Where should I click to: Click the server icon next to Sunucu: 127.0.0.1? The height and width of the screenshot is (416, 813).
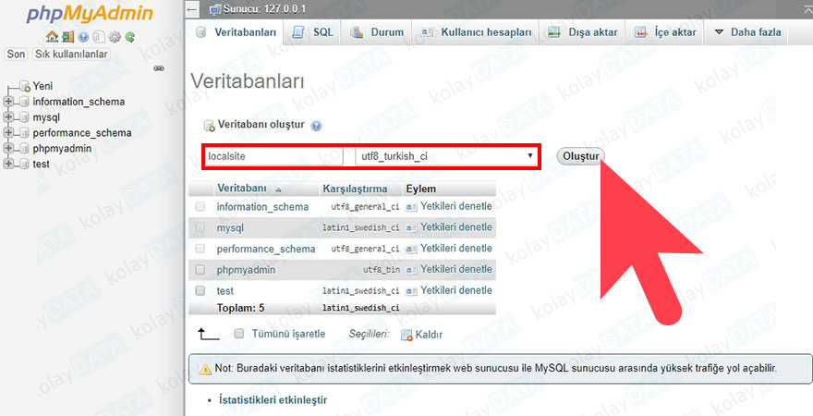point(215,9)
